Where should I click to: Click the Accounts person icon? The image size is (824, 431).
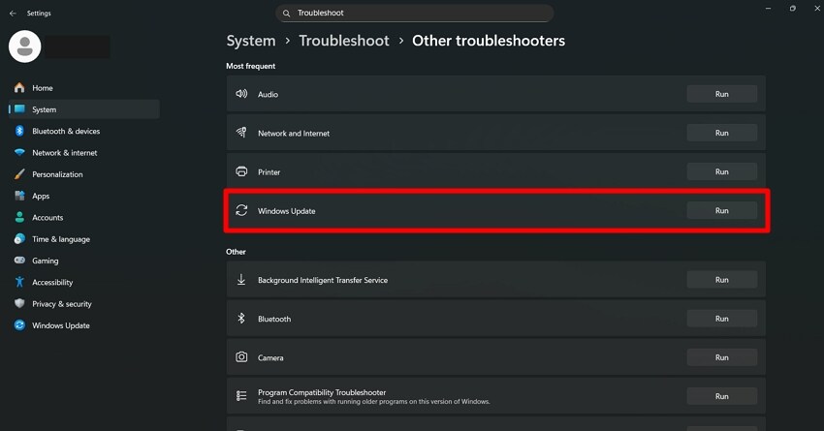[19, 217]
